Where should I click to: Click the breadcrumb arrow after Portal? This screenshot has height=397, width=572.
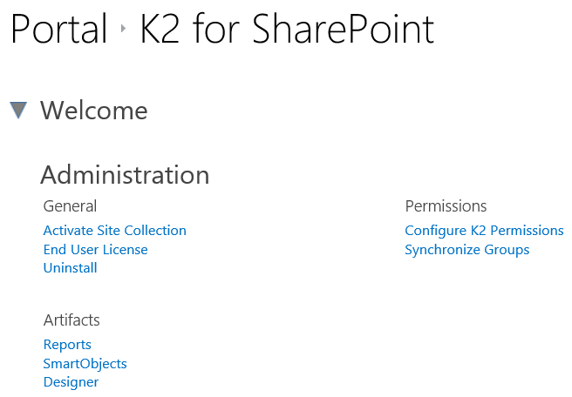click(125, 30)
